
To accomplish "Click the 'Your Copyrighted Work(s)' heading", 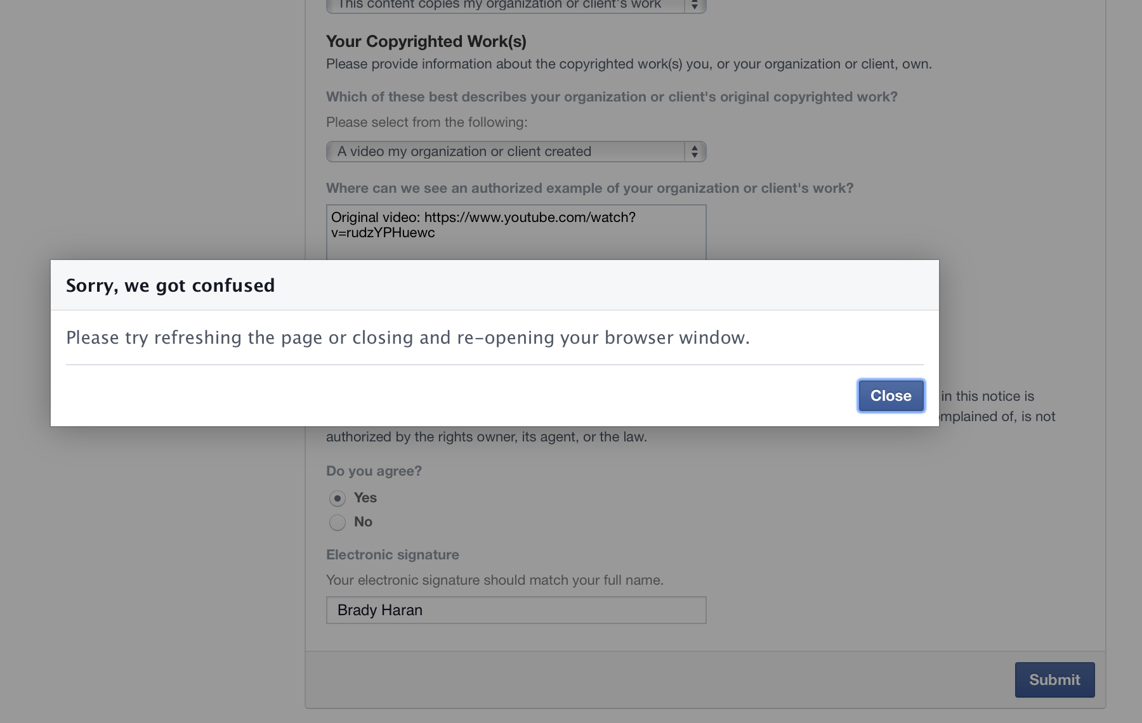I will pyautogui.click(x=426, y=41).
